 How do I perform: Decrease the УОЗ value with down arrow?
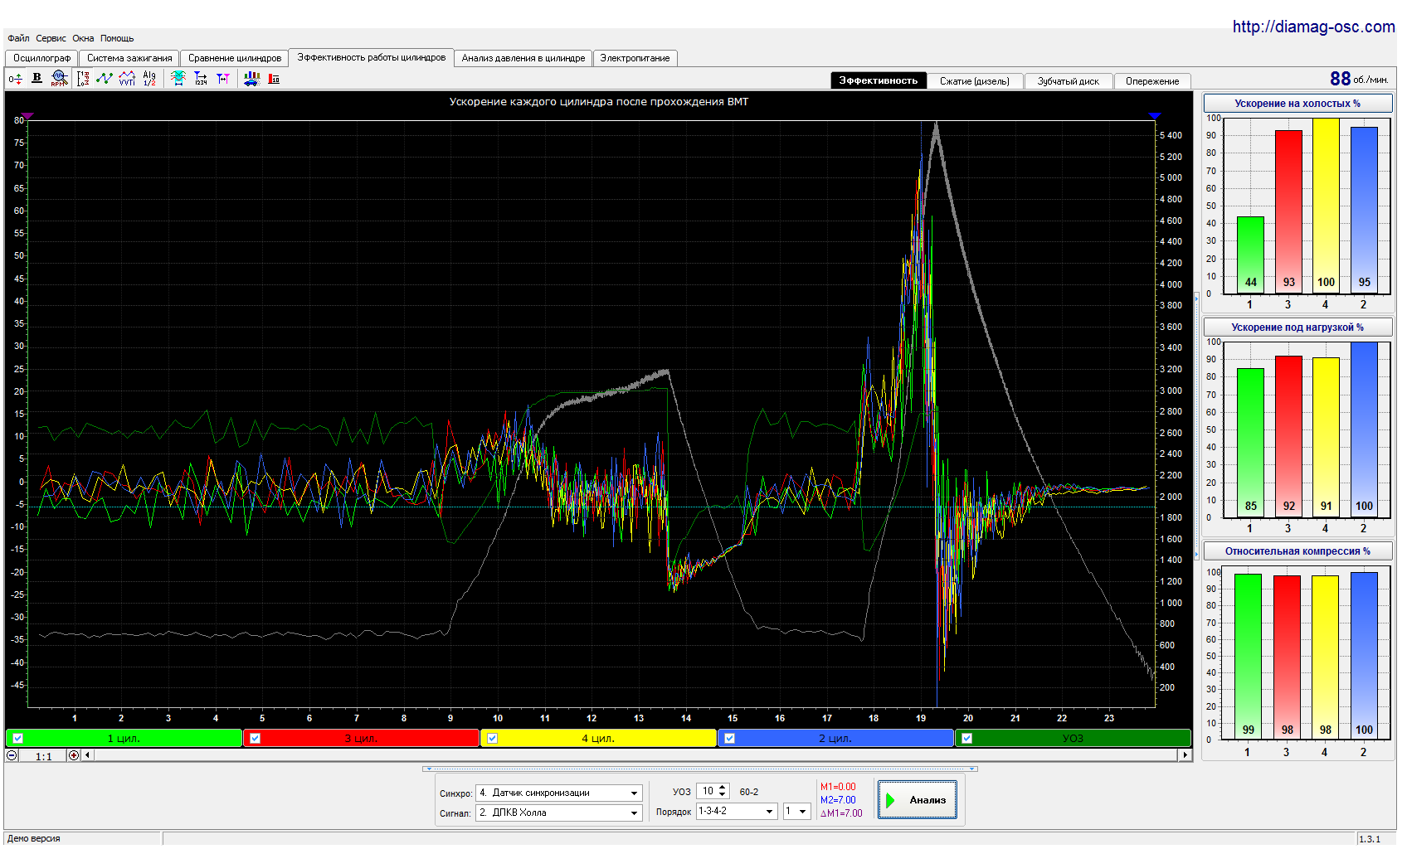click(x=723, y=795)
